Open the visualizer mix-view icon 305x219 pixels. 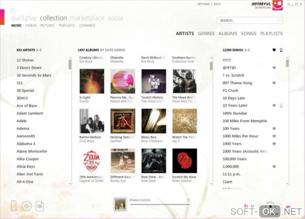pyautogui.click(x=288, y=206)
